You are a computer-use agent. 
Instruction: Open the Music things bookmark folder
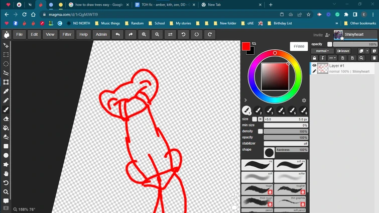107,24
